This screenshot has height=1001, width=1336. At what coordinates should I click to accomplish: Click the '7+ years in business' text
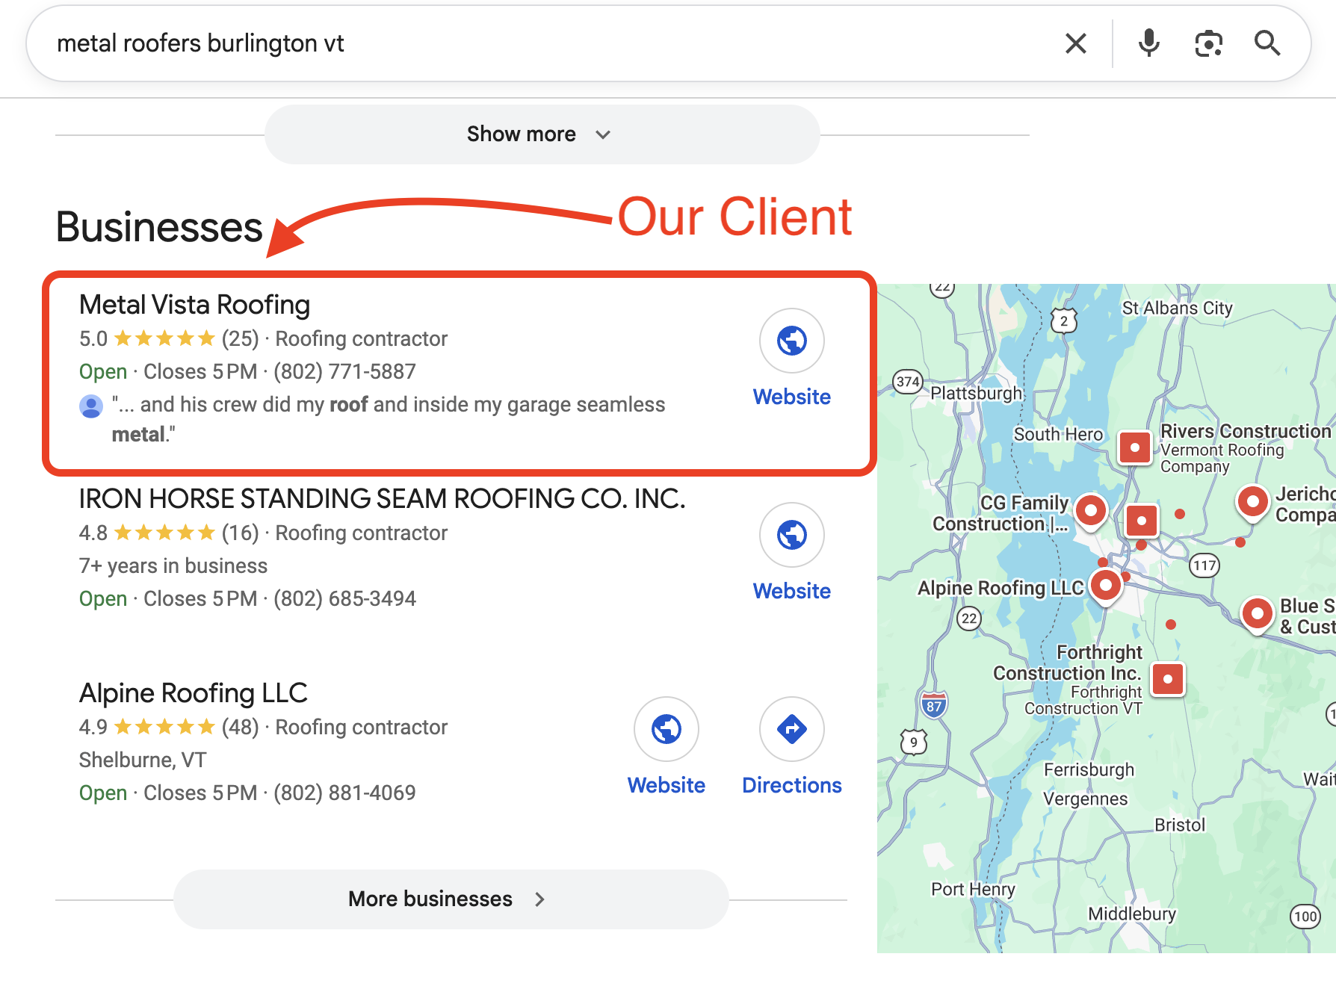point(173,566)
